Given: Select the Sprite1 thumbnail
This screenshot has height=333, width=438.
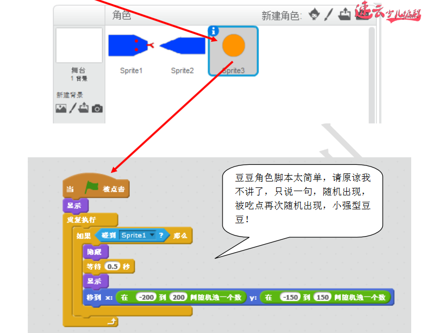Looking at the screenshot, I should [130, 48].
